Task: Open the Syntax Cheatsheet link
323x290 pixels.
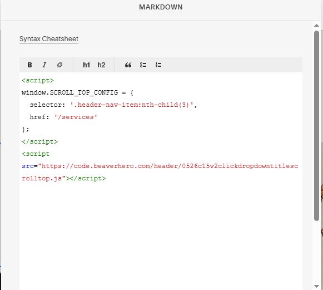Action: coord(49,39)
